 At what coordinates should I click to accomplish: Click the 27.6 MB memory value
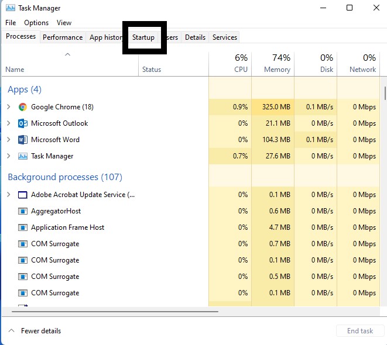pyautogui.click(x=278, y=156)
